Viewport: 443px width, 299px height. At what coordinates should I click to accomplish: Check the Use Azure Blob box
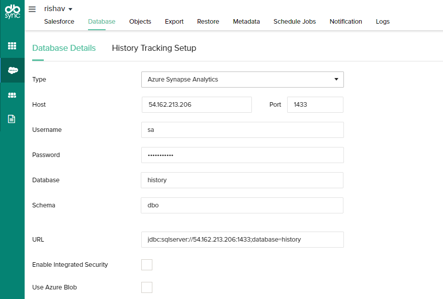(x=147, y=287)
